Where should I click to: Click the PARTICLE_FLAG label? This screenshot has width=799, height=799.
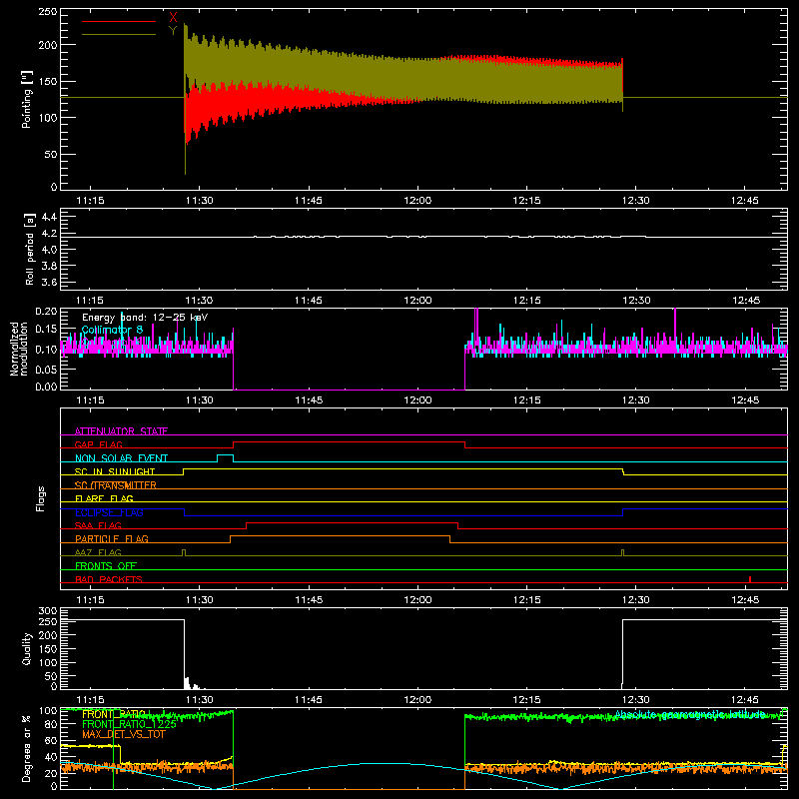112,538
